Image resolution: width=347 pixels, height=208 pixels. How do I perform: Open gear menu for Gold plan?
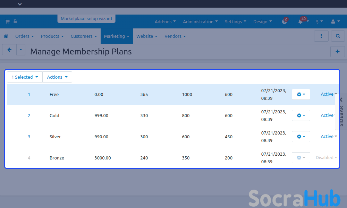pos(301,115)
